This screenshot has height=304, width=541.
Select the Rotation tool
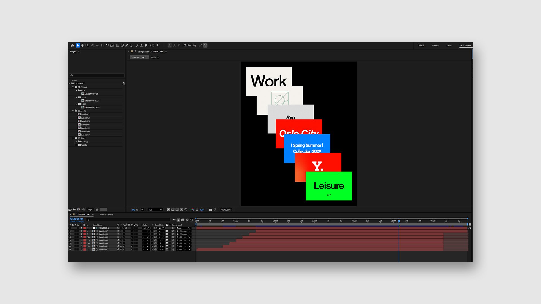click(107, 45)
